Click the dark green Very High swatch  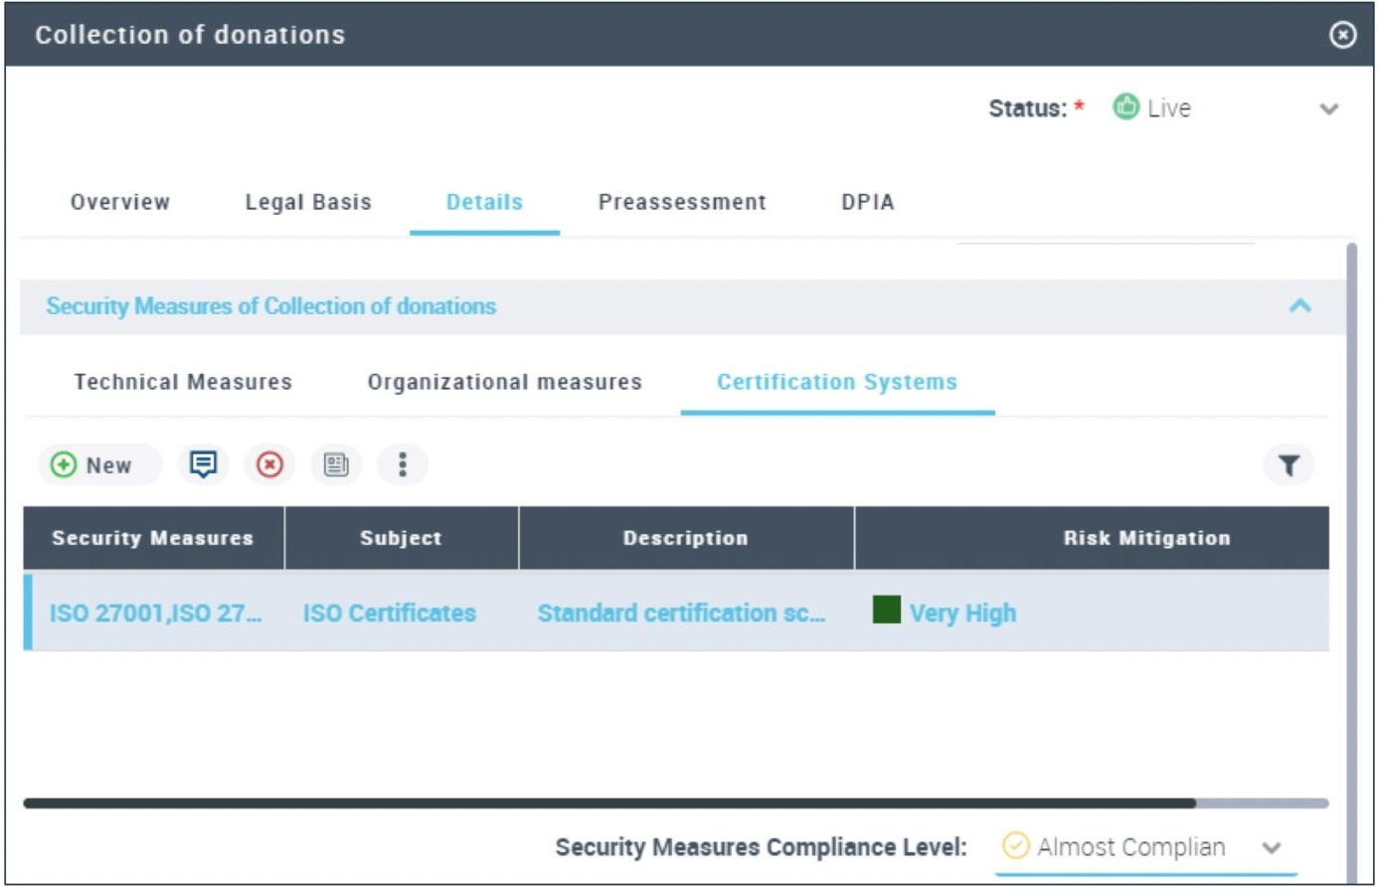886,610
